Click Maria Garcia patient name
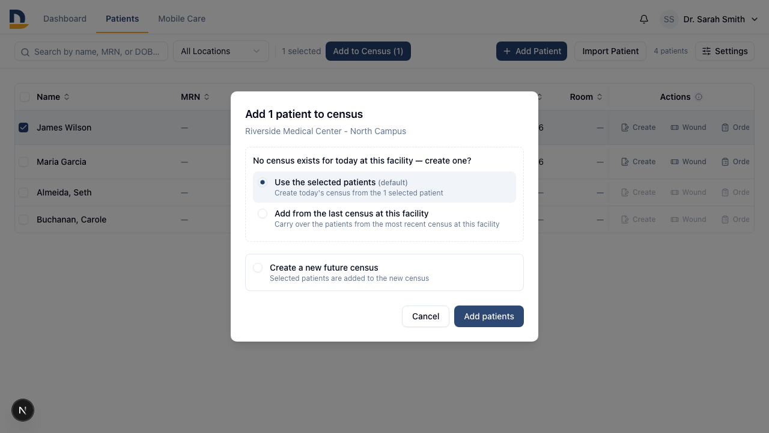Image resolution: width=769 pixels, height=433 pixels. [x=61, y=162]
